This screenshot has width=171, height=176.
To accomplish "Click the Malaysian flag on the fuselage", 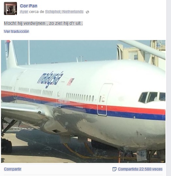I will point(70,82).
